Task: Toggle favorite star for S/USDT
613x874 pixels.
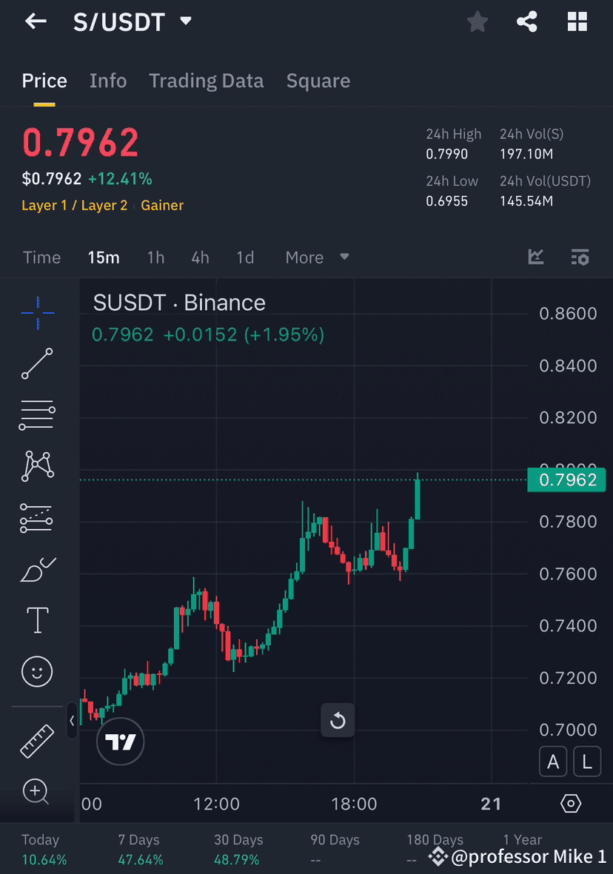Action: (477, 21)
